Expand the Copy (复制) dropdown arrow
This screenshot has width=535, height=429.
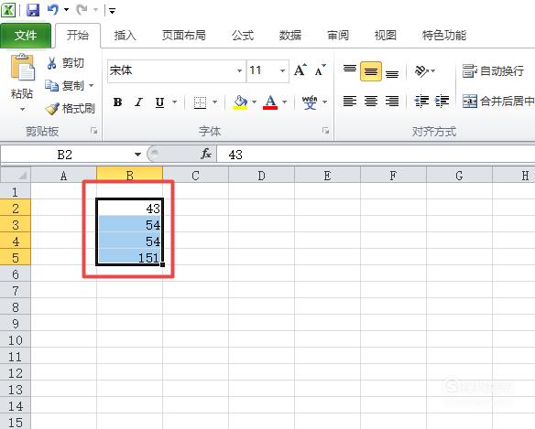[x=92, y=85]
